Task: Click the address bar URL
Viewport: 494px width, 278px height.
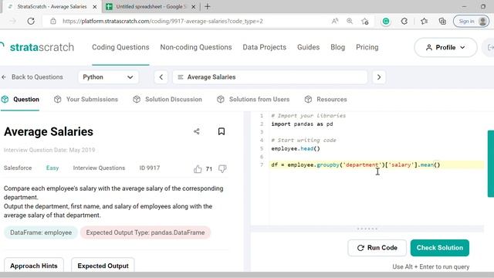Action: [163, 21]
